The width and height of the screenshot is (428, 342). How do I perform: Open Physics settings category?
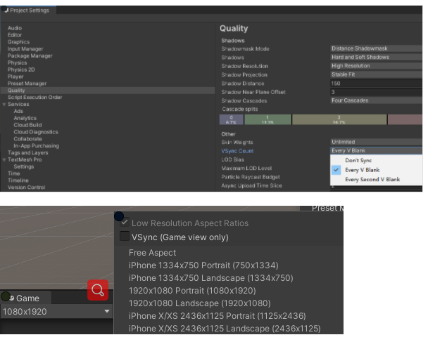17,63
